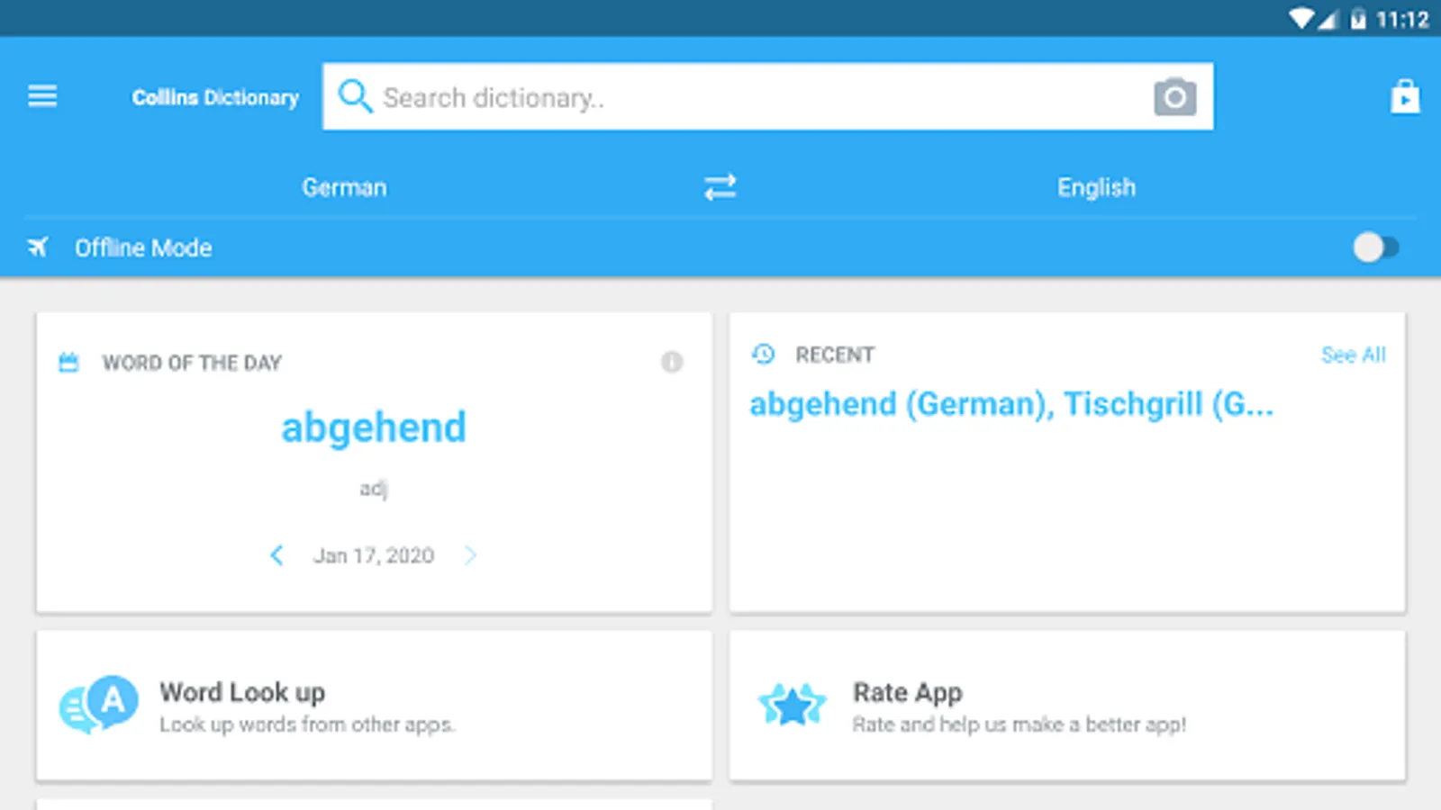The width and height of the screenshot is (1441, 810).
Task: Open the store shopping bag icon
Action: [x=1405, y=96]
